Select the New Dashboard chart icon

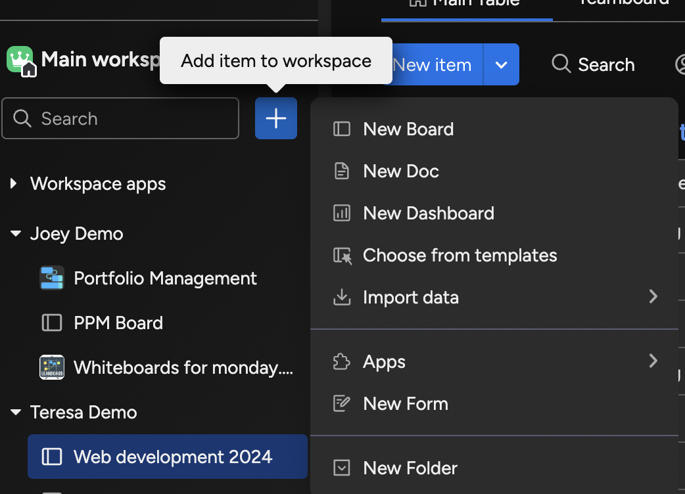click(342, 213)
